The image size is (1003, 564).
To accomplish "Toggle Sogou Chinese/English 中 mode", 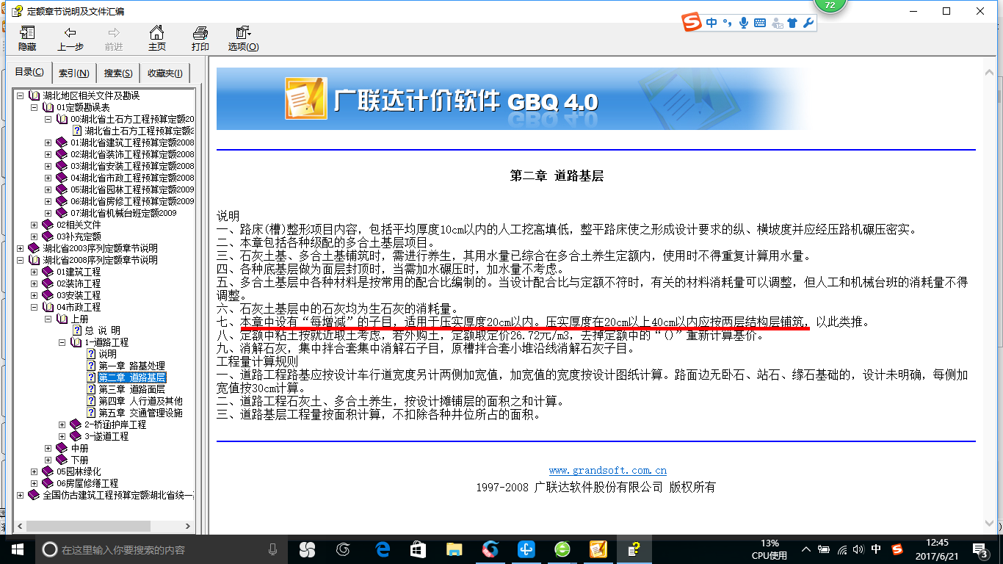I will [x=711, y=23].
